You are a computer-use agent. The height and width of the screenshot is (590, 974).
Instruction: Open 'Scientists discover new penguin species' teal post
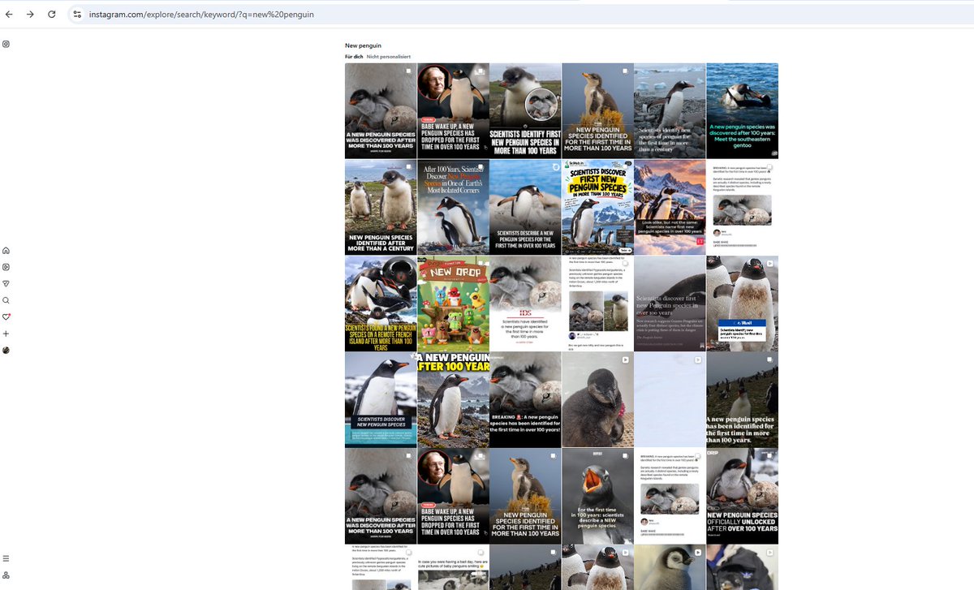(381, 399)
